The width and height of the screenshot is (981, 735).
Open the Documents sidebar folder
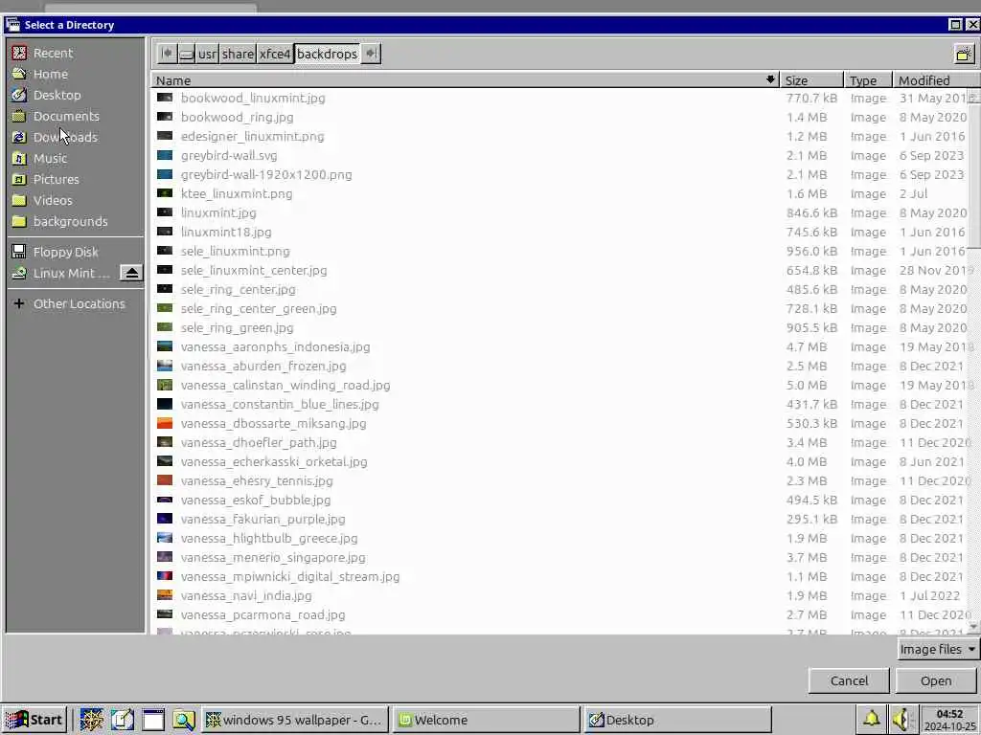pyautogui.click(x=75, y=116)
